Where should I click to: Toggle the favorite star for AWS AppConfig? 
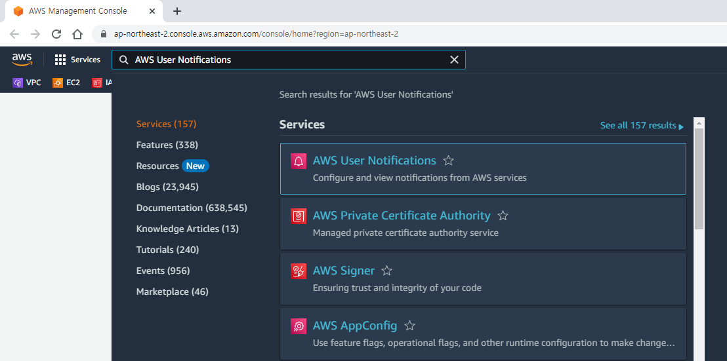pos(409,326)
